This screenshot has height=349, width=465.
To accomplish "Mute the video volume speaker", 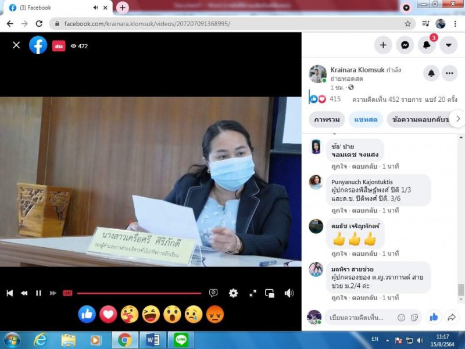I will [x=289, y=293].
